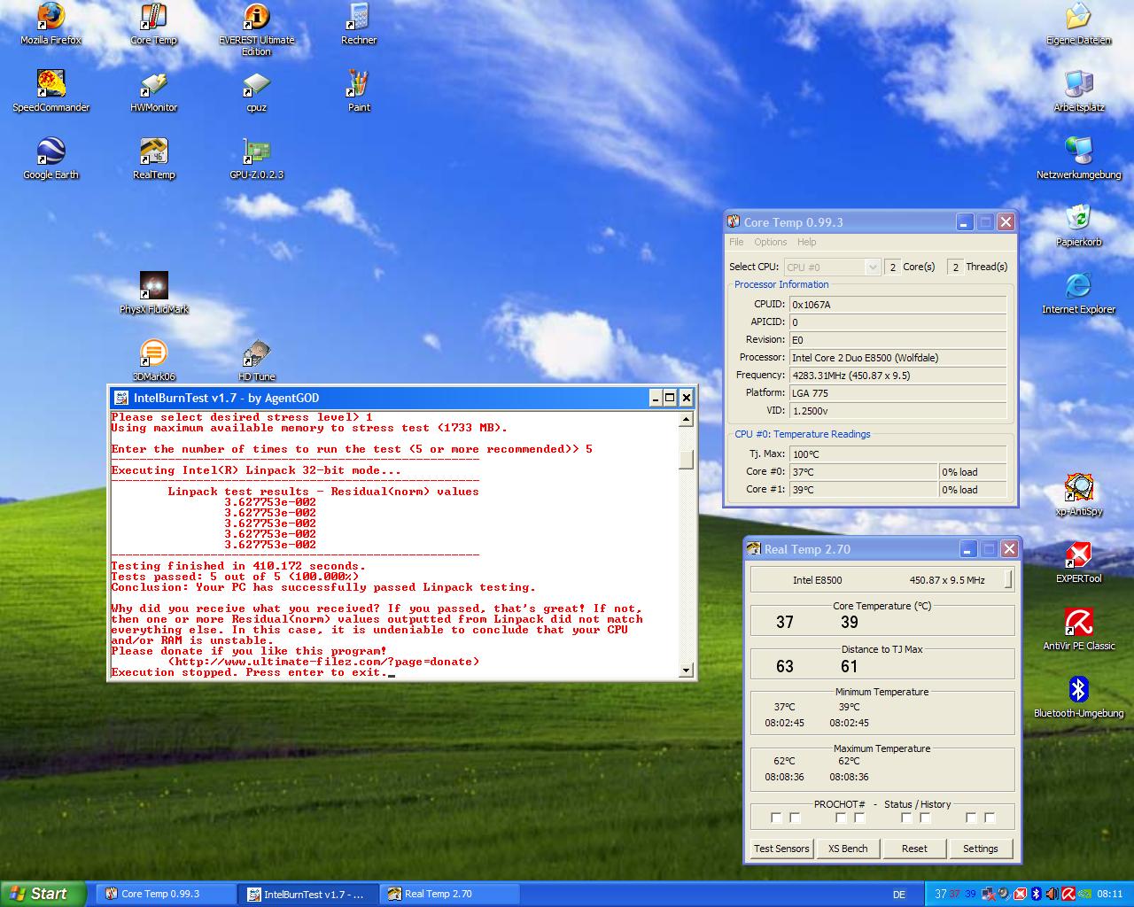The width and height of the screenshot is (1134, 907).
Task: Launch EVEREST Ultimate Edition icon
Action: coord(256,29)
